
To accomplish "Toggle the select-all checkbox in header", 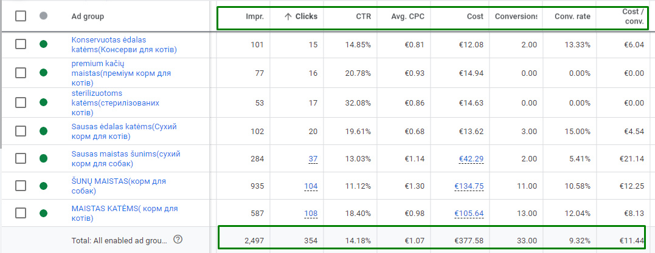I will (21, 16).
